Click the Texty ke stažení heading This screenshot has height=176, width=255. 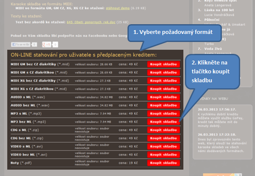tap(26, 16)
